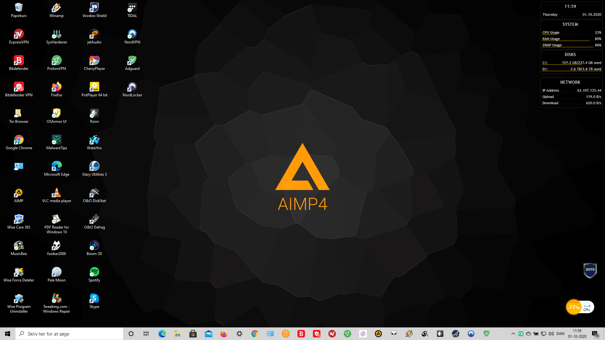Open Task View from the taskbar
The image size is (605, 340).
tap(146, 334)
